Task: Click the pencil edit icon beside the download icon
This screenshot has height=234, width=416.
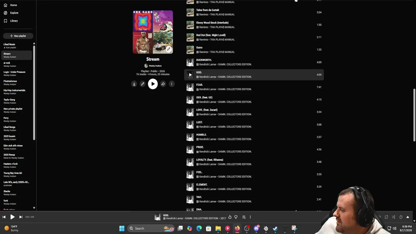Action: tap(142, 84)
